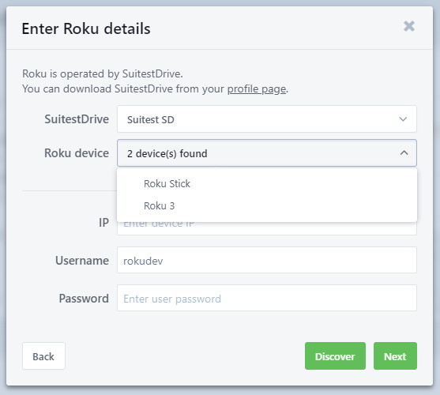Click the SuitestDrive field label
440x395 pixels.
(x=77, y=119)
